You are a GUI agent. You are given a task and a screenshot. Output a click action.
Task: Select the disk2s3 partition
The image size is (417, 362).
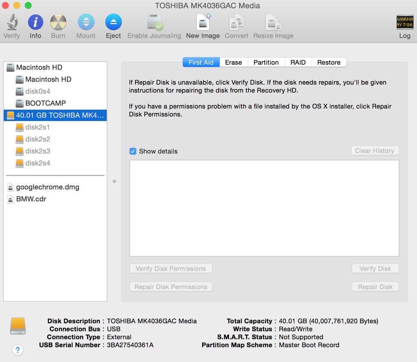55,151
